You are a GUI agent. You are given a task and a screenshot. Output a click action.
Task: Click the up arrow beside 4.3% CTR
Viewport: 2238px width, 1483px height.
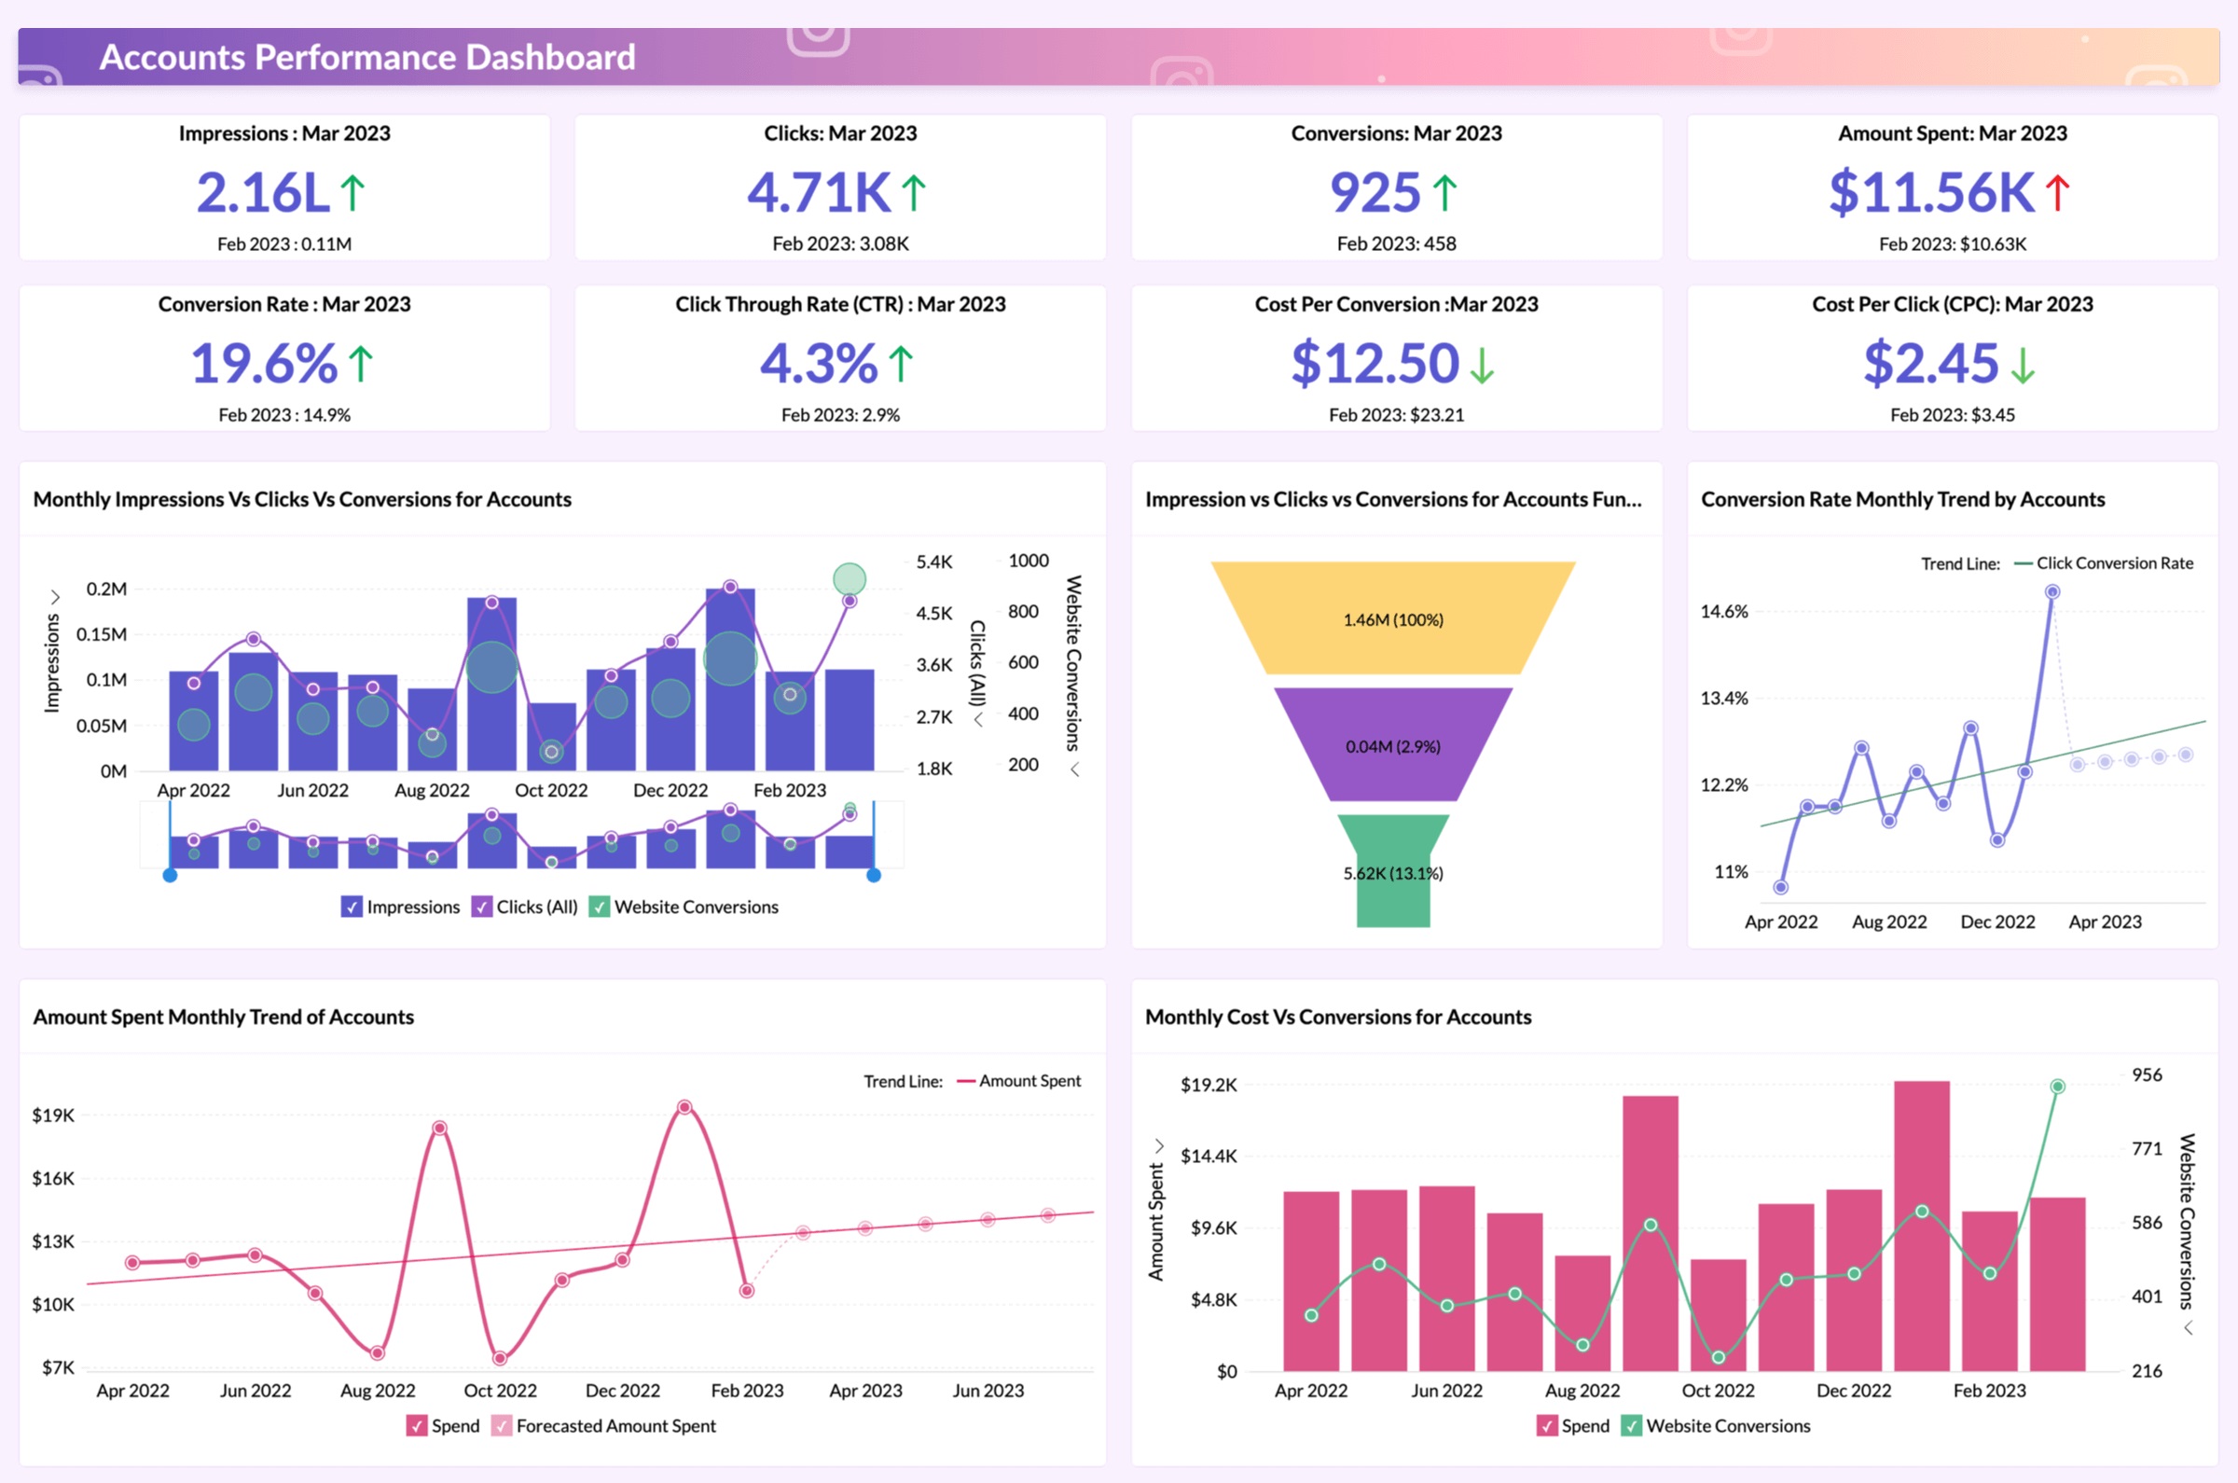pos(900,364)
